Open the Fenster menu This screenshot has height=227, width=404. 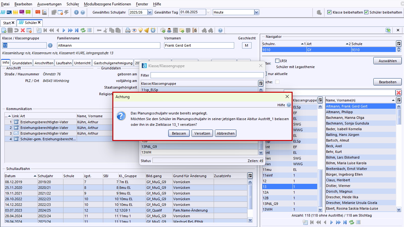[142, 4]
